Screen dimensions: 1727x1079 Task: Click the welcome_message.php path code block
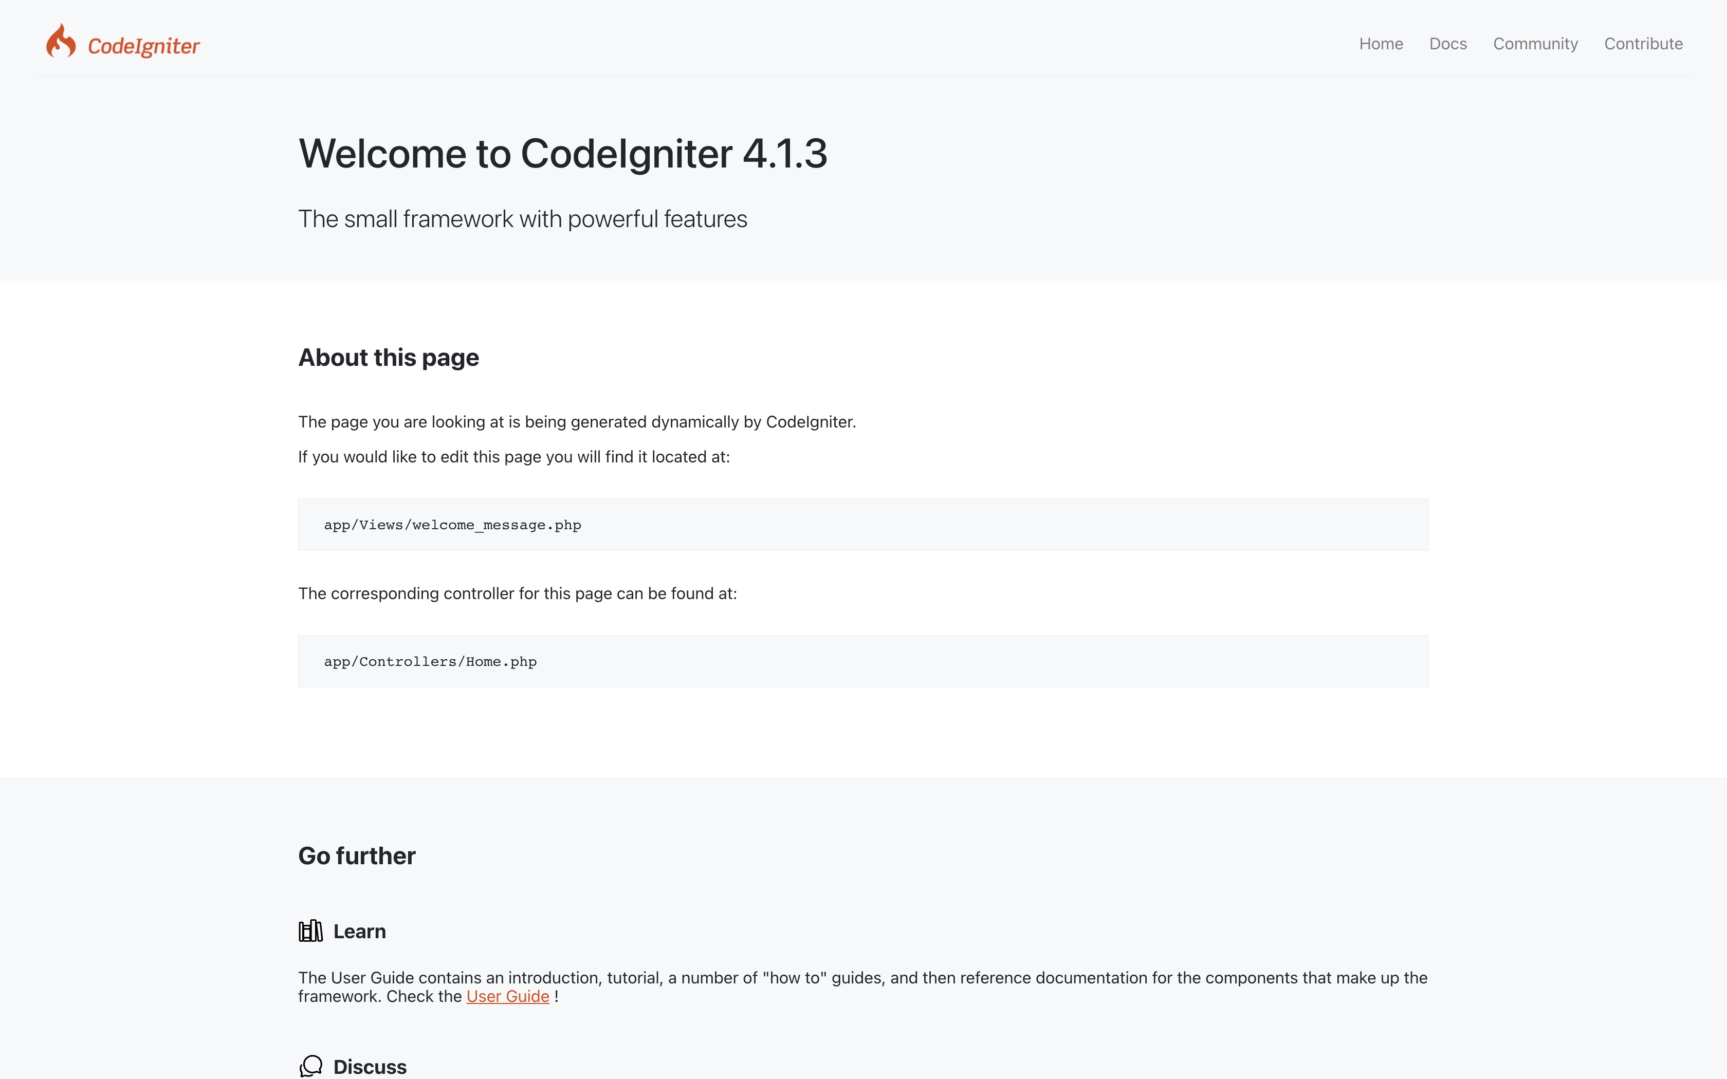[863, 525]
